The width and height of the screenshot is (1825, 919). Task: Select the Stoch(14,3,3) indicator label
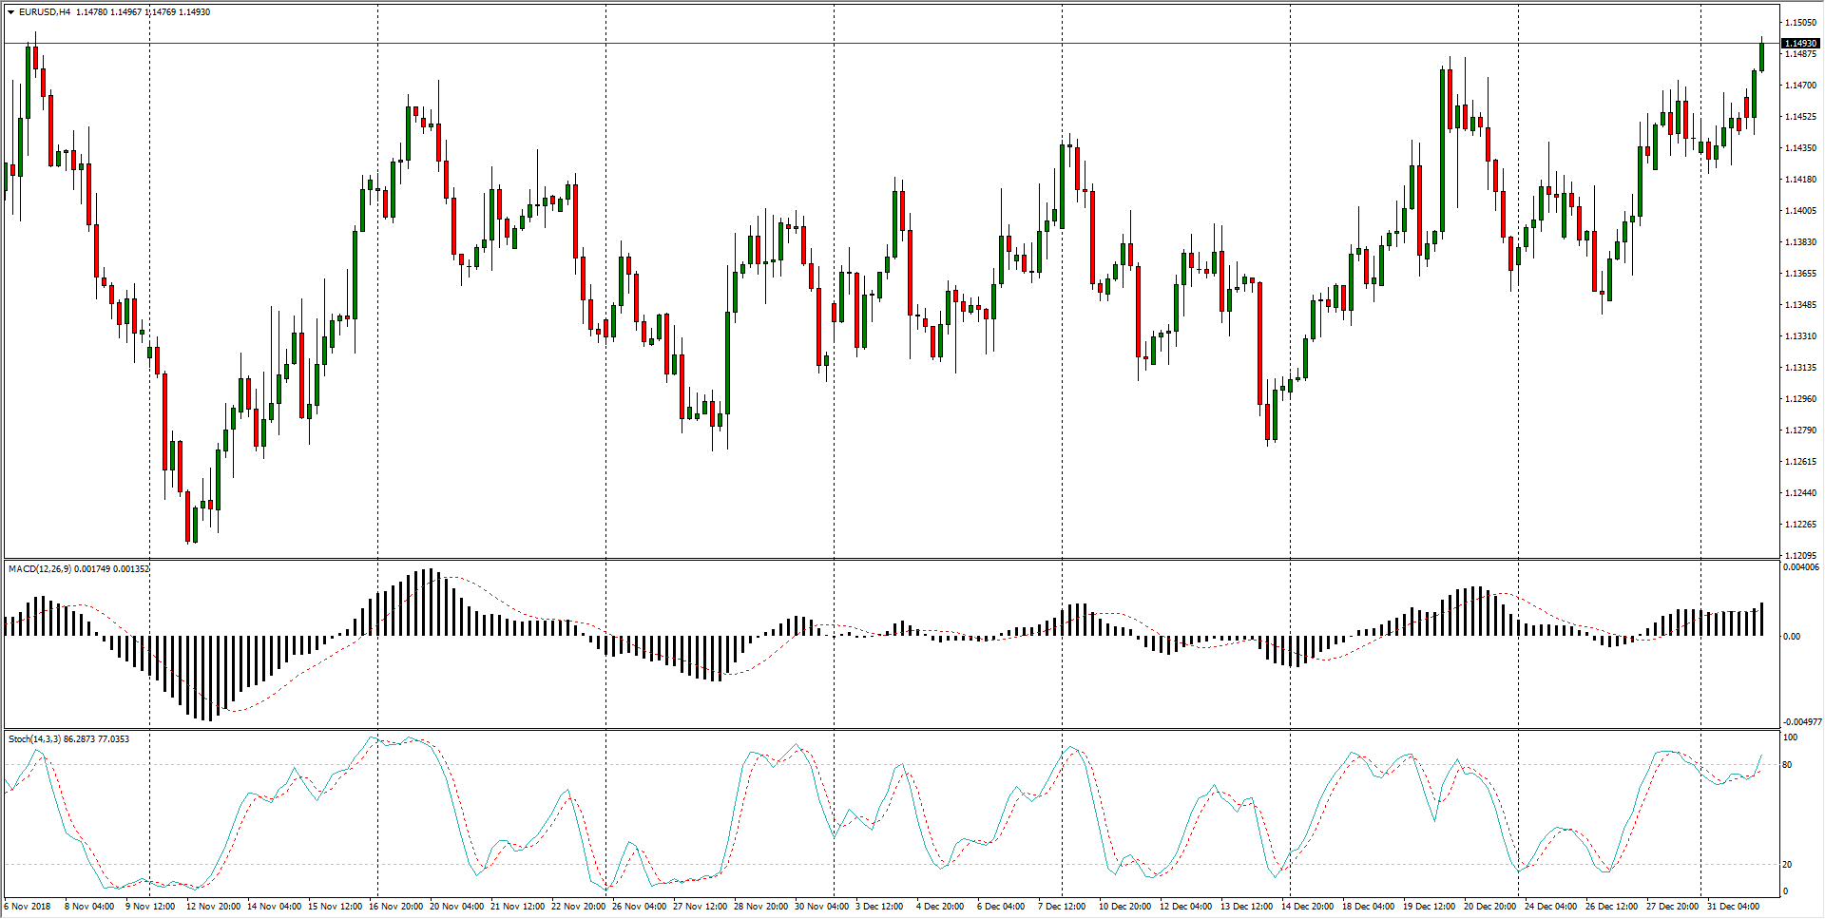tap(34, 739)
